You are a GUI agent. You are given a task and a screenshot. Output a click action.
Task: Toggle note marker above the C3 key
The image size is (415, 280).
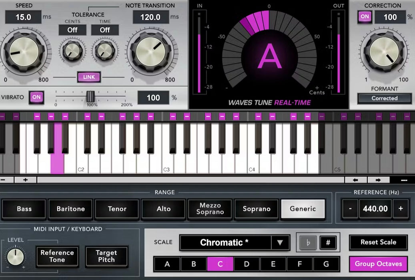[x=172, y=116]
